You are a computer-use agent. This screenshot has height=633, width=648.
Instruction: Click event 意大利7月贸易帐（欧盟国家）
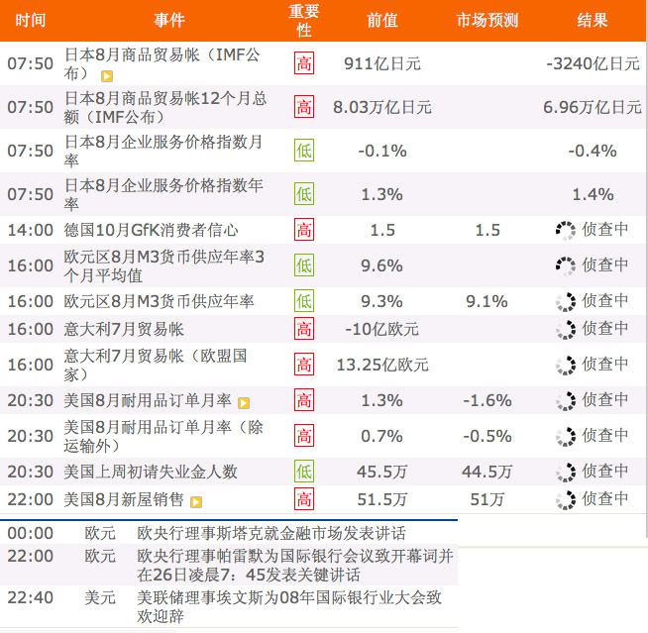(156, 365)
